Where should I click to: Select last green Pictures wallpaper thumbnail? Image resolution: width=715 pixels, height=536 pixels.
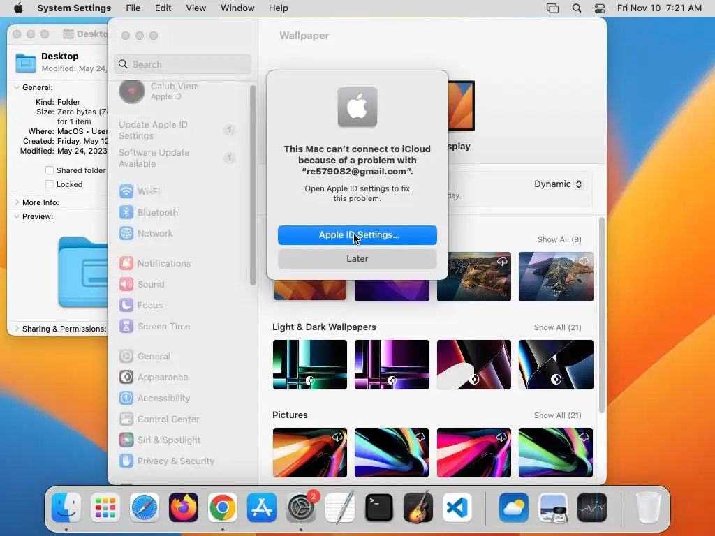556,452
